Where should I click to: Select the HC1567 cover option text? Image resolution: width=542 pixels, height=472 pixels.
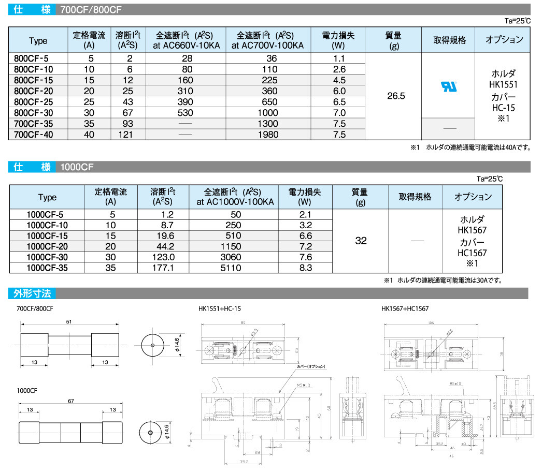point(472,253)
